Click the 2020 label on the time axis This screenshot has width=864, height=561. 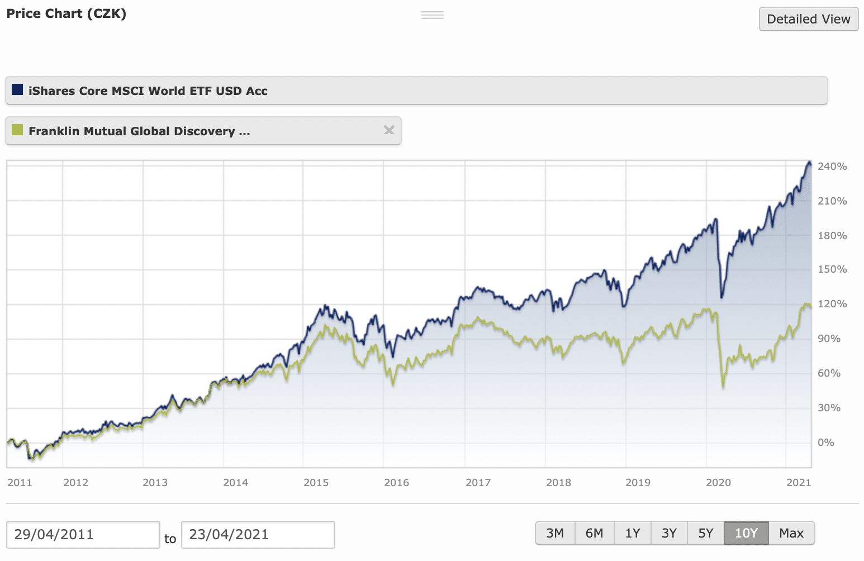click(x=718, y=483)
